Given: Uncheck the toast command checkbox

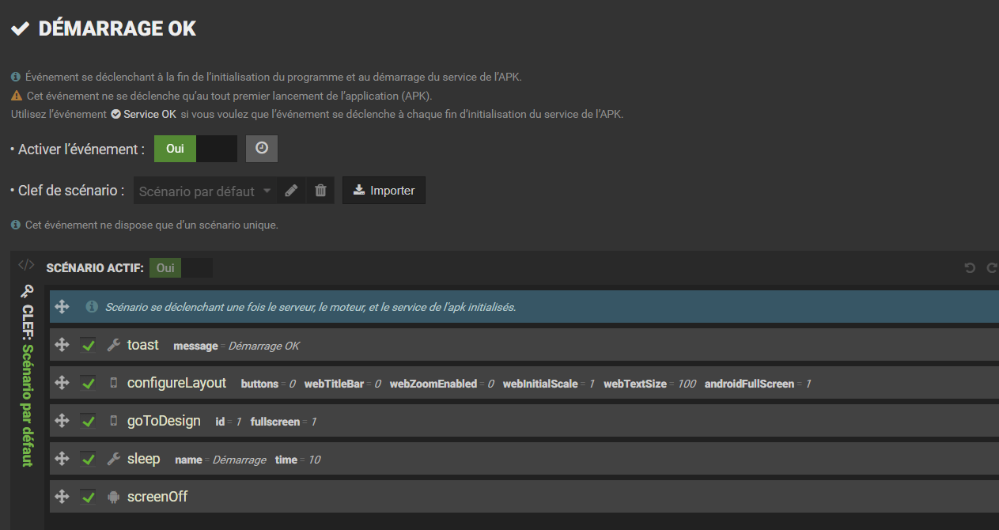Looking at the screenshot, I should click(x=88, y=345).
